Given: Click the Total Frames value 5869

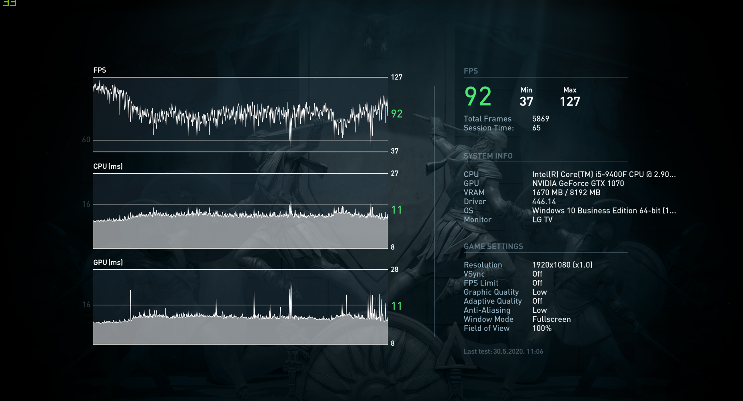Looking at the screenshot, I should pyautogui.click(x=541, y=119).
